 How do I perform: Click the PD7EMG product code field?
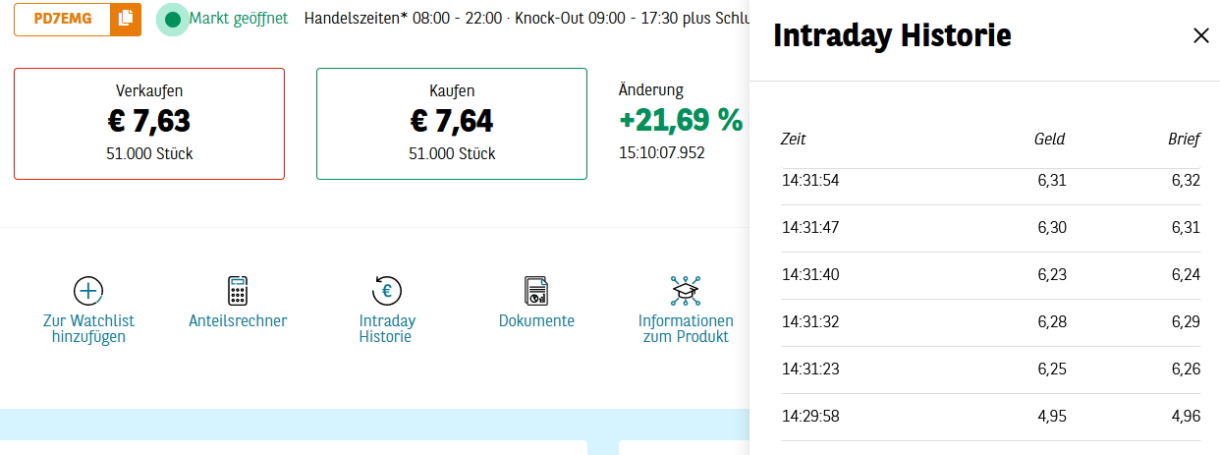coord(63,19)
